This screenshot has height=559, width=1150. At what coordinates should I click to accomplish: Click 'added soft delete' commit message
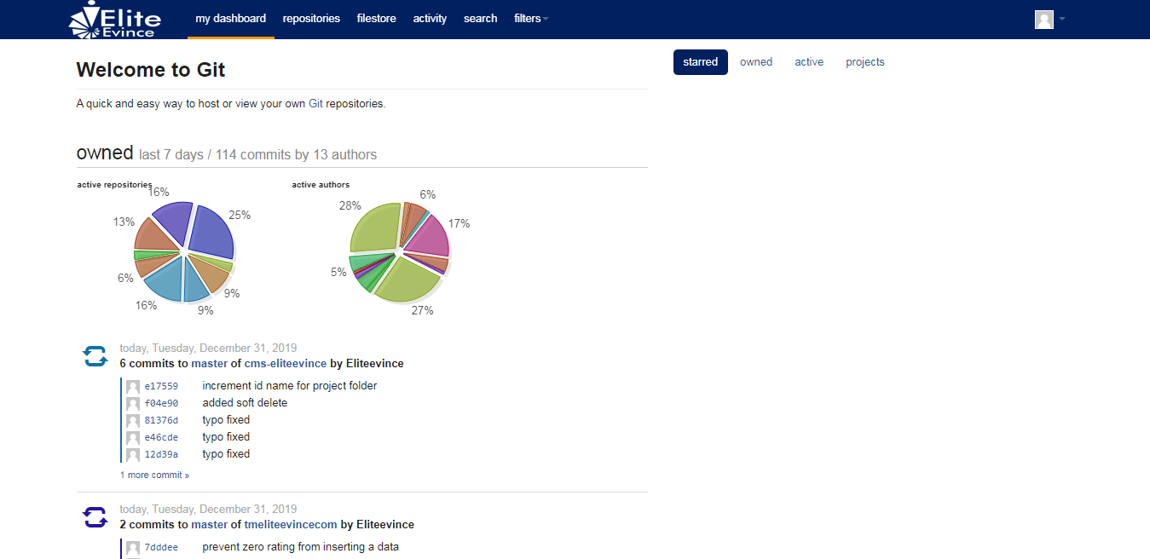pyautogui.click(x=245, y=403)
